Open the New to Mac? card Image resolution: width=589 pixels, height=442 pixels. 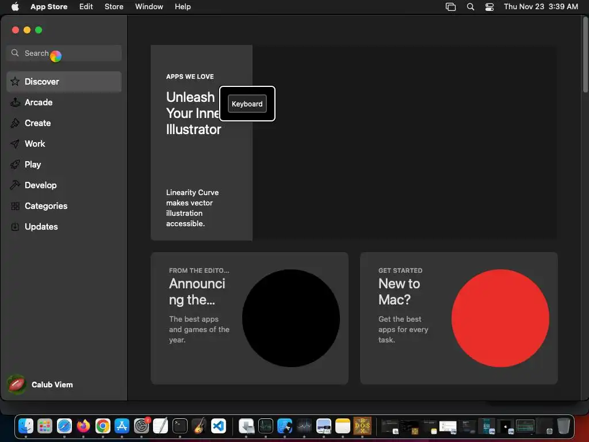coord(458,318)
